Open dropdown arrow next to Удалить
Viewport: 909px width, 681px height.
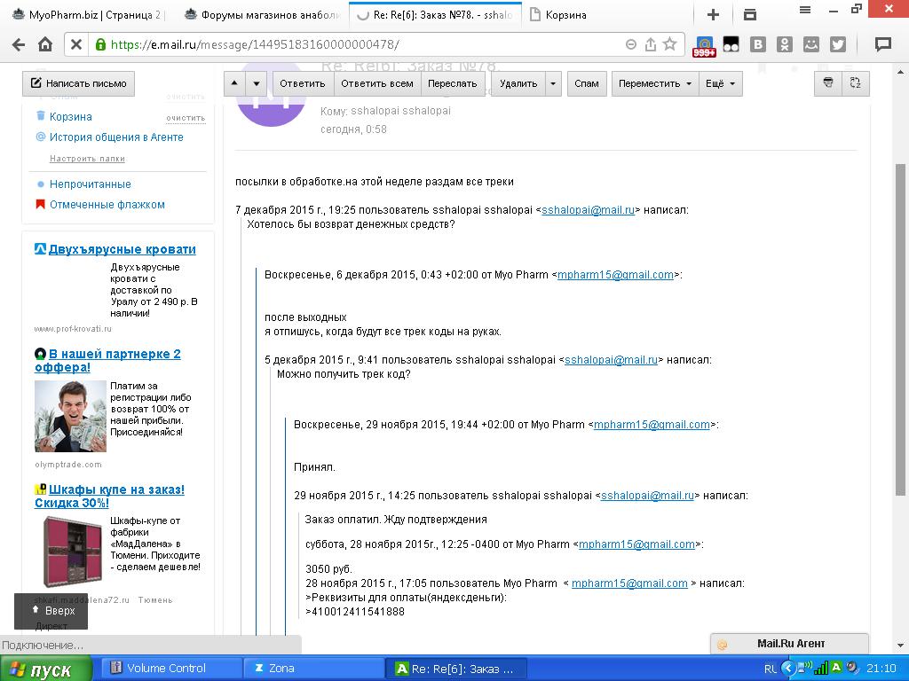pyautogui.click(x=553, y=83)
